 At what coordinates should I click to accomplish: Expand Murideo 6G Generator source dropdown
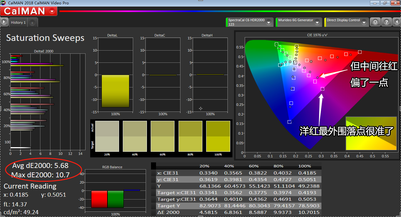[x=317, y=22]
